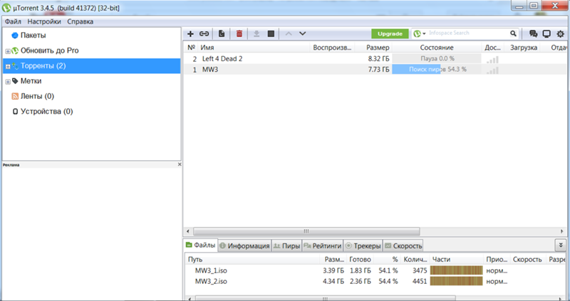Switch to the Трекеры tab

363,245
